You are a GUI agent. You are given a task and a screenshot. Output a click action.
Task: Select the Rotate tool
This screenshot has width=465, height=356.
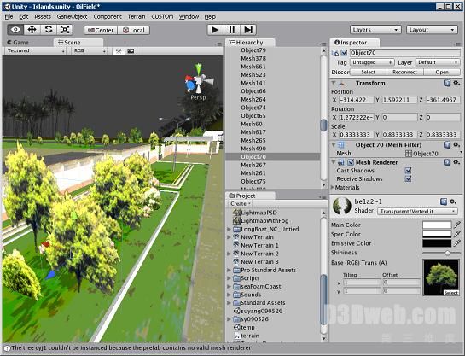tap(49, 29)
